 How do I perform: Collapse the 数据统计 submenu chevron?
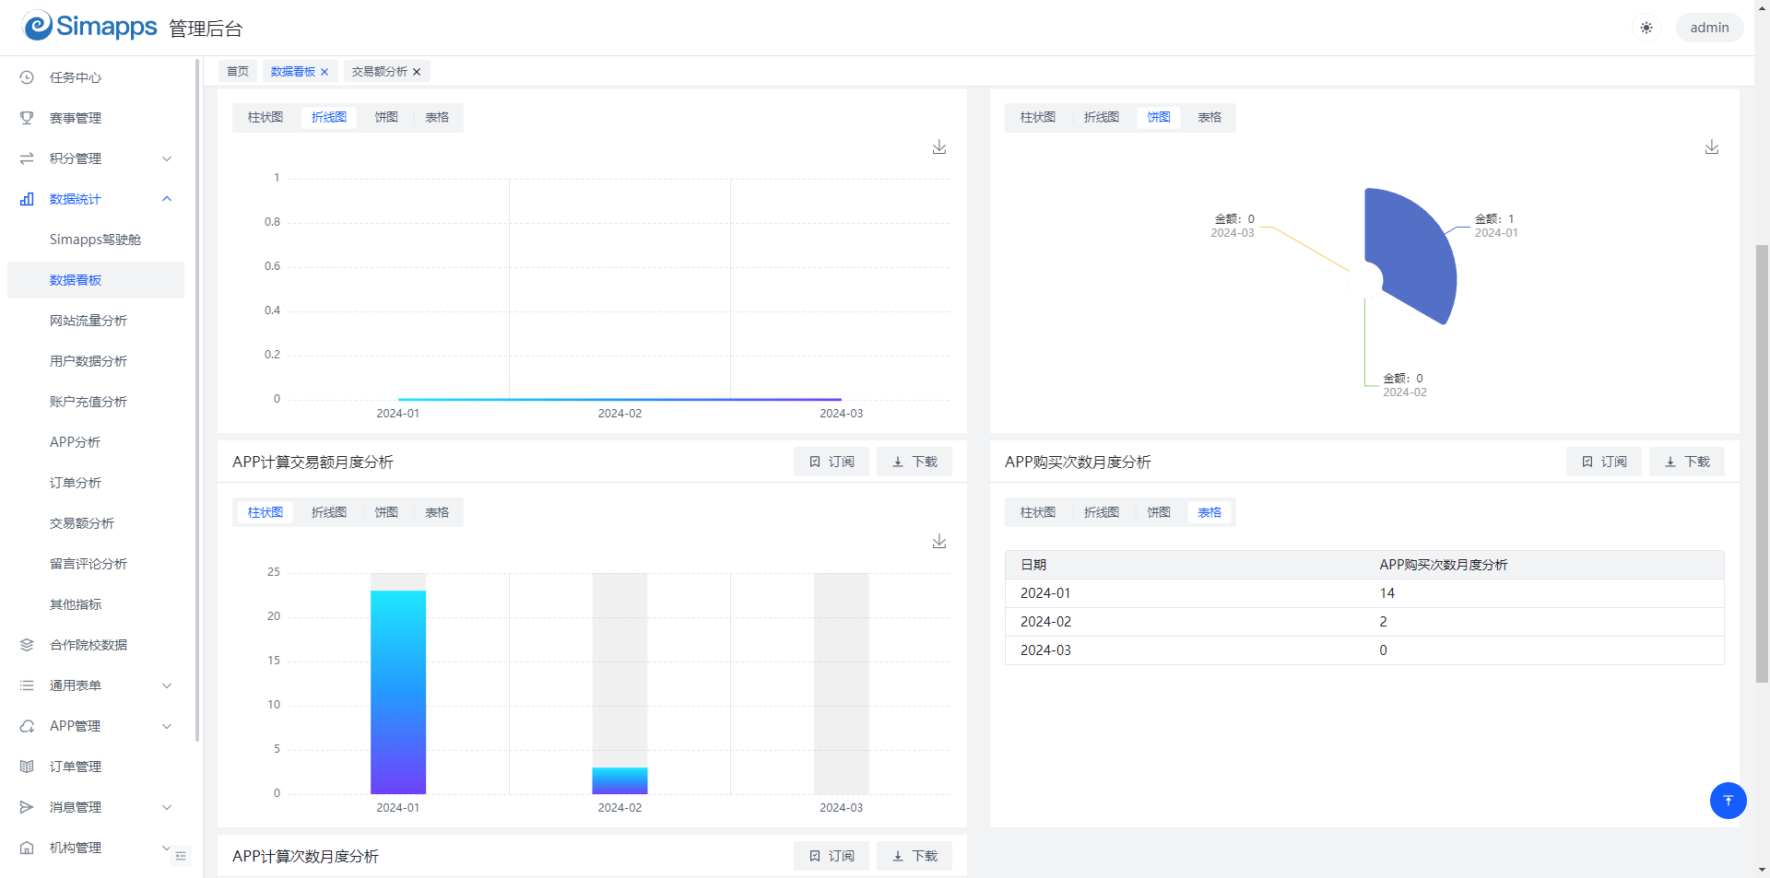pyautogui.click(x=167, y=199)
